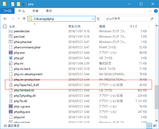Refresh the php folder view
Image resolution: width=159 pixels, height=129 pixels.
(x=98, y=19)
